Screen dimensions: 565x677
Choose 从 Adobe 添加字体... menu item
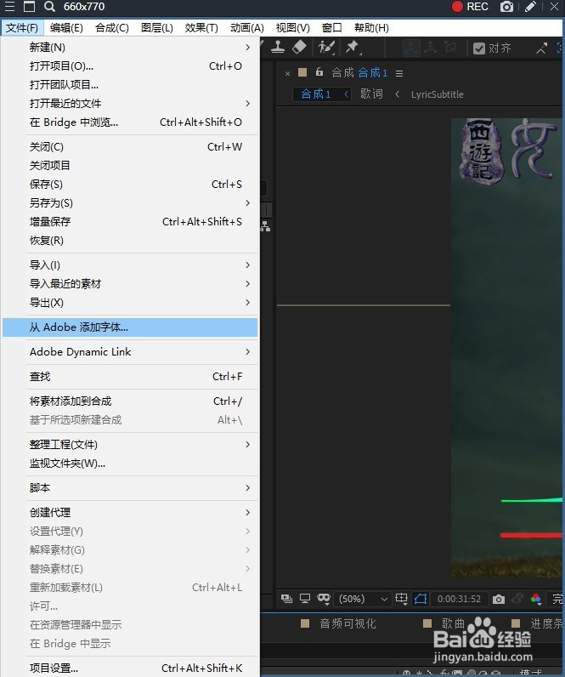[x=130, y=327]
